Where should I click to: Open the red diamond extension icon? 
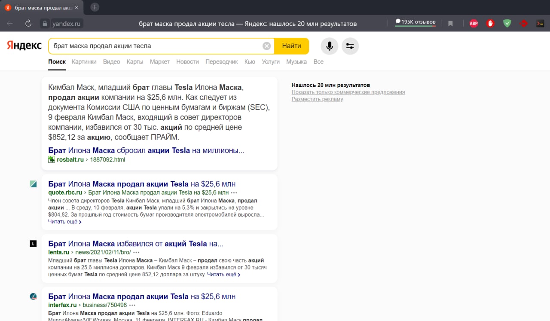click(x=524, y=24)
